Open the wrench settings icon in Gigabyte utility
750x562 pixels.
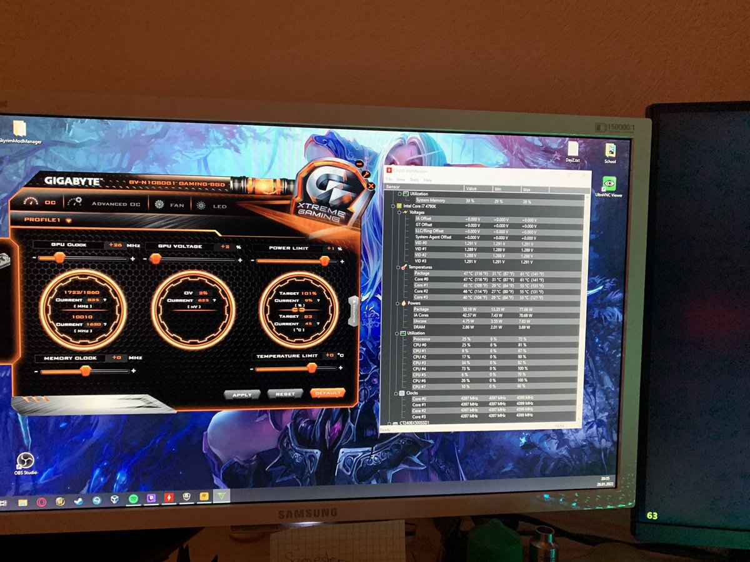(366, 174)
